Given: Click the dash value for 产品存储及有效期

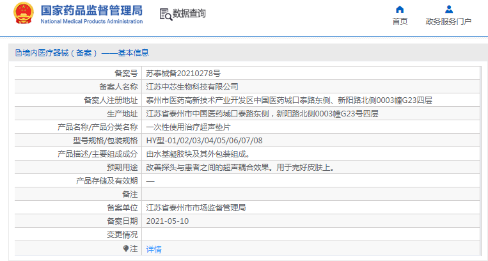Looking at the screenshot, I should [150, 181].
